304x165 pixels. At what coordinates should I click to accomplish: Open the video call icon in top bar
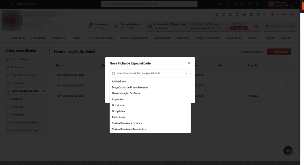coord(220,4)
